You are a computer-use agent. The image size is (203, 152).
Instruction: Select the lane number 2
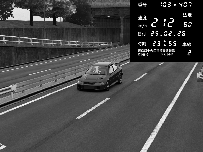click(x=189, y=53)
